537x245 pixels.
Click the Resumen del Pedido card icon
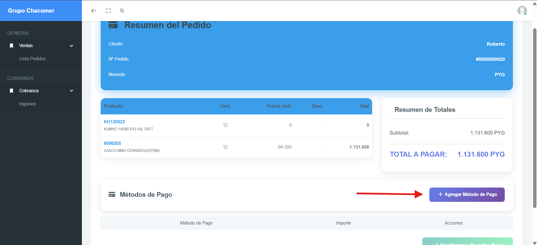113,25
